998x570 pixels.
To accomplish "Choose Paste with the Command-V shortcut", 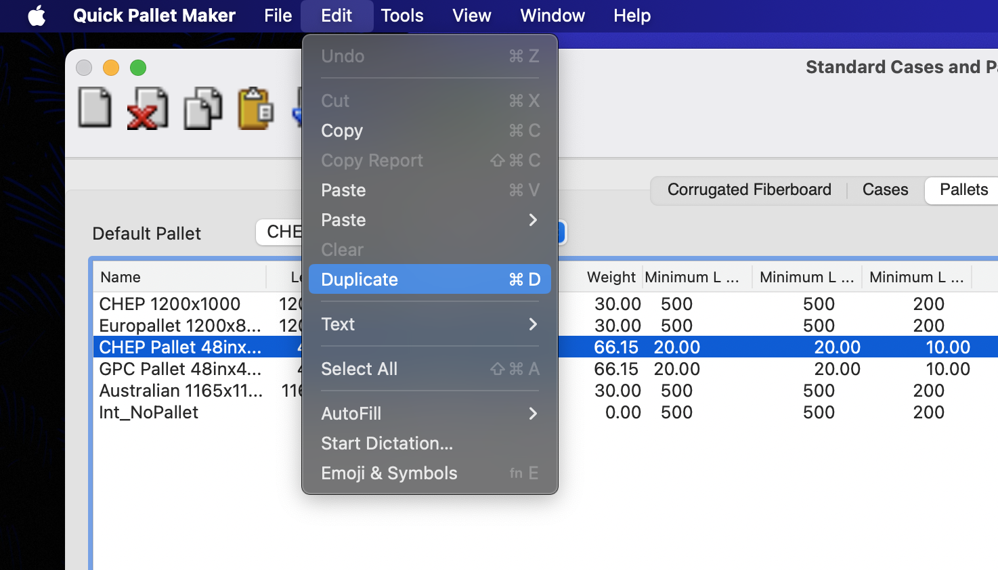I will [x=430, y=190].
